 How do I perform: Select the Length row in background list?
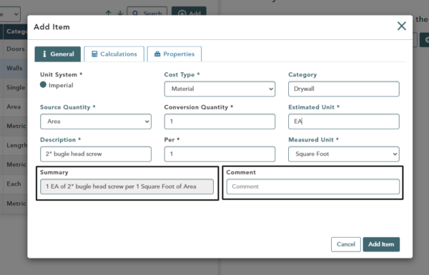tap(14, 146)
